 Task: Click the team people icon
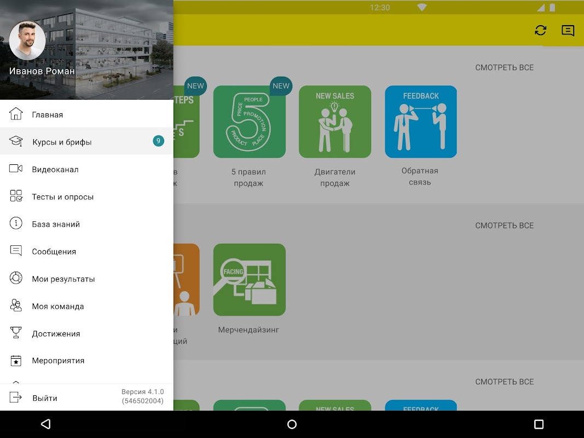pos(16,306)
